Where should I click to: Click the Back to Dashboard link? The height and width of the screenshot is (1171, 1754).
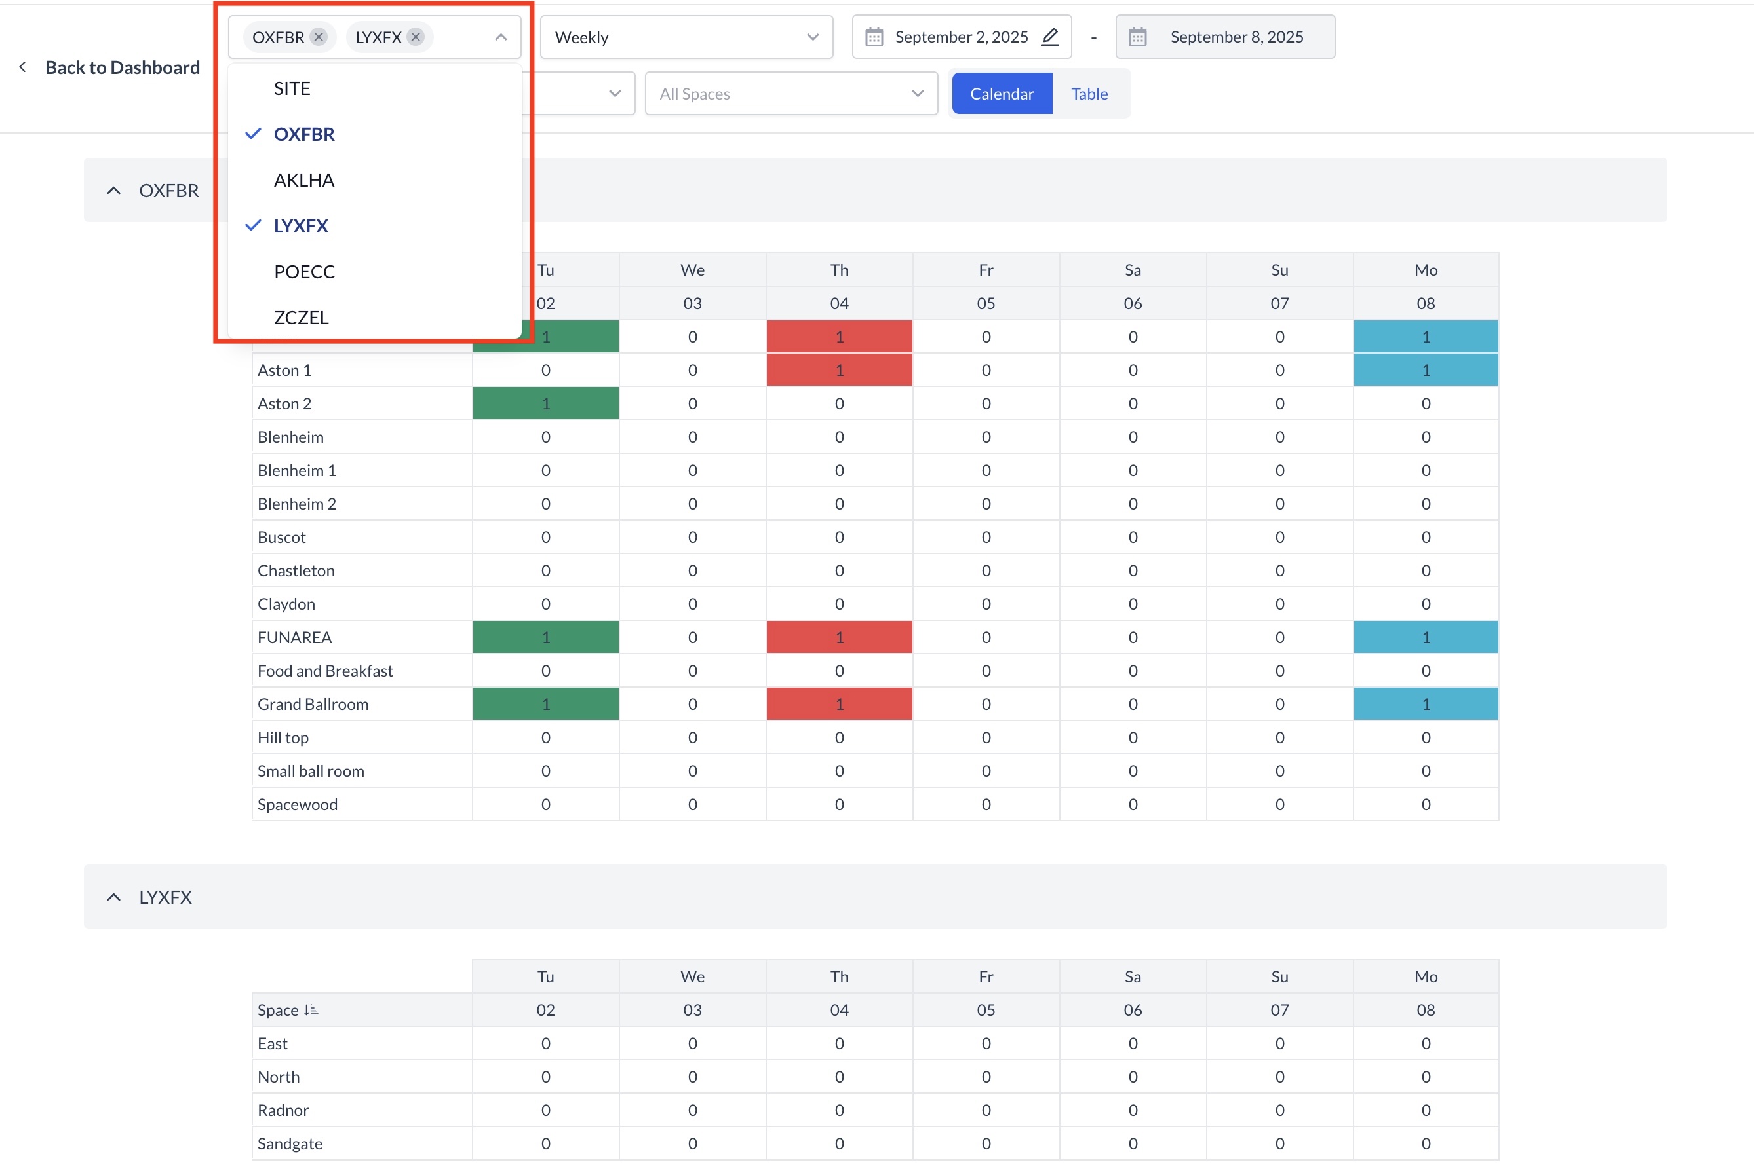[x=123, y=67]
